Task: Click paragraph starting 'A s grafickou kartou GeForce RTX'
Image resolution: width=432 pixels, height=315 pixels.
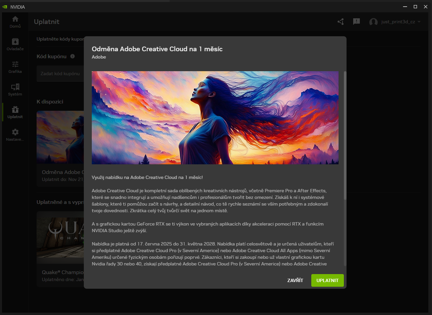Action: coord(208,227)
